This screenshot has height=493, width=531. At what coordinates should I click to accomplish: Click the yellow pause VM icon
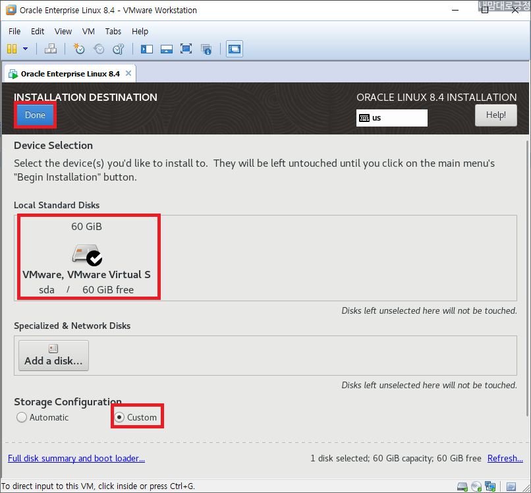(x=12, y=49)
